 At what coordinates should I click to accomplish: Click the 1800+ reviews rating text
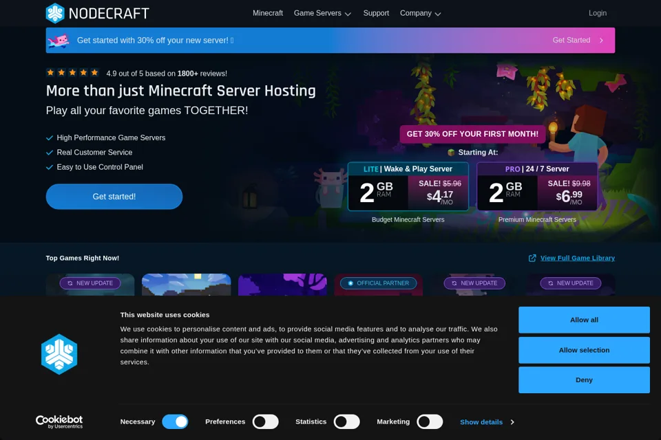pos(167,74)
